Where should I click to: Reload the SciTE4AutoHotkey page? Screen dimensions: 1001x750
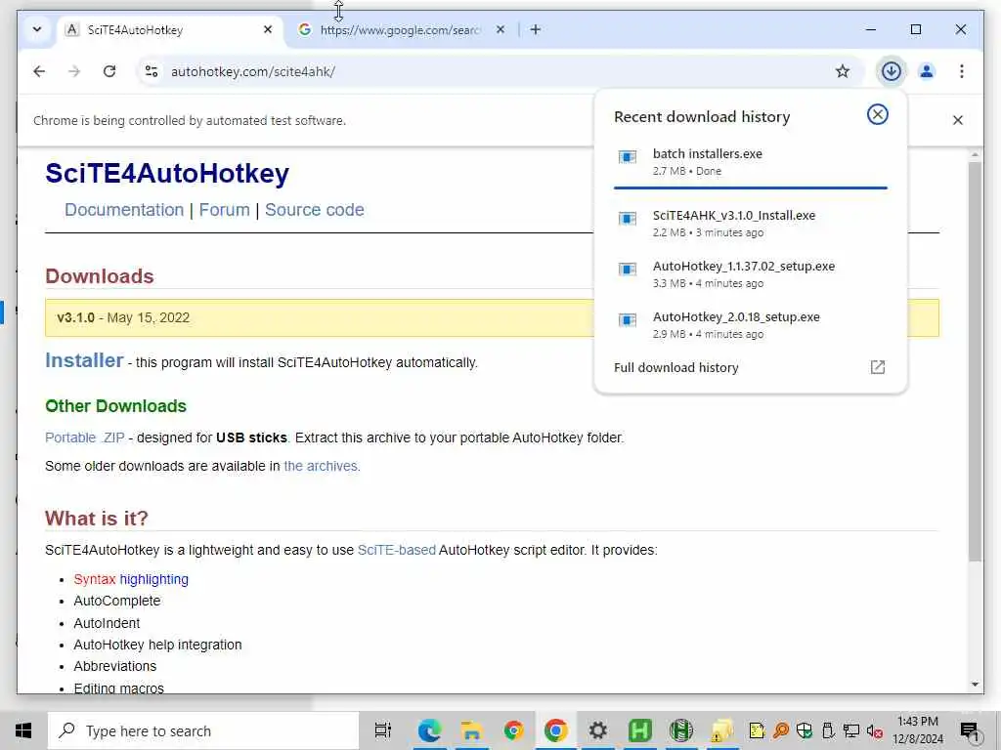(109, 71)
